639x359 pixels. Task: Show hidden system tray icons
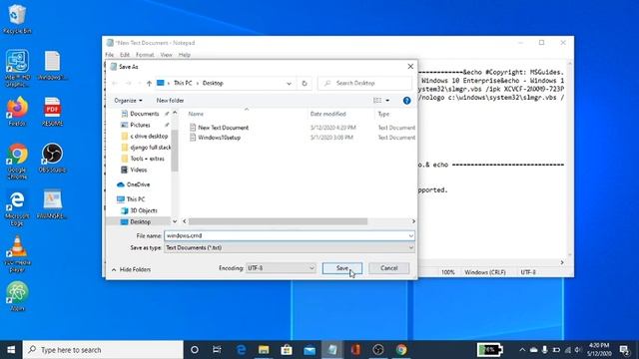coord(522,350)
